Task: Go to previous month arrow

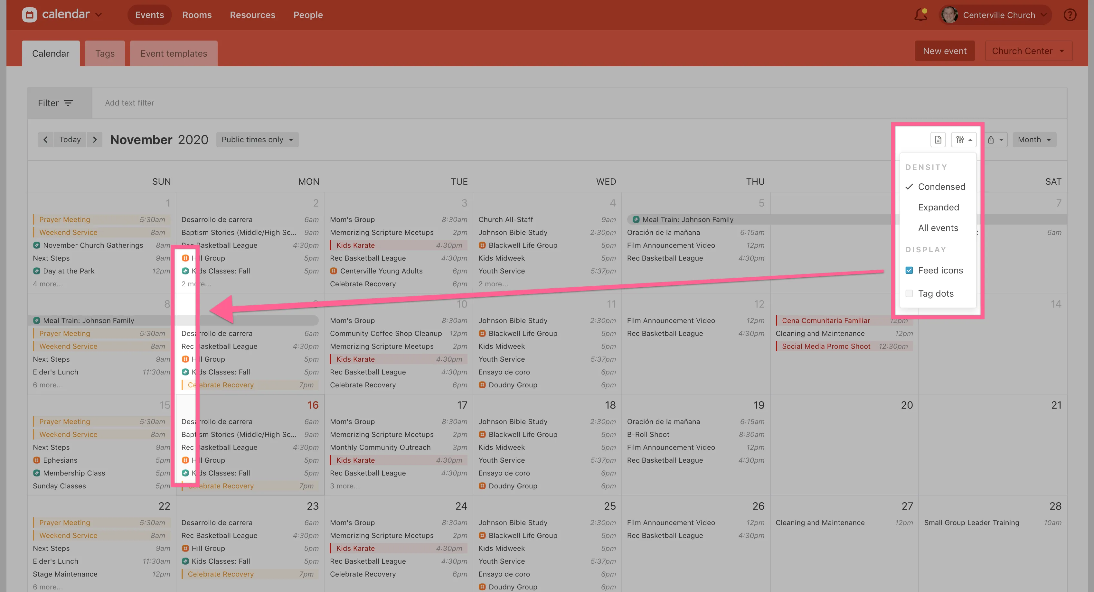Action: 45,140
